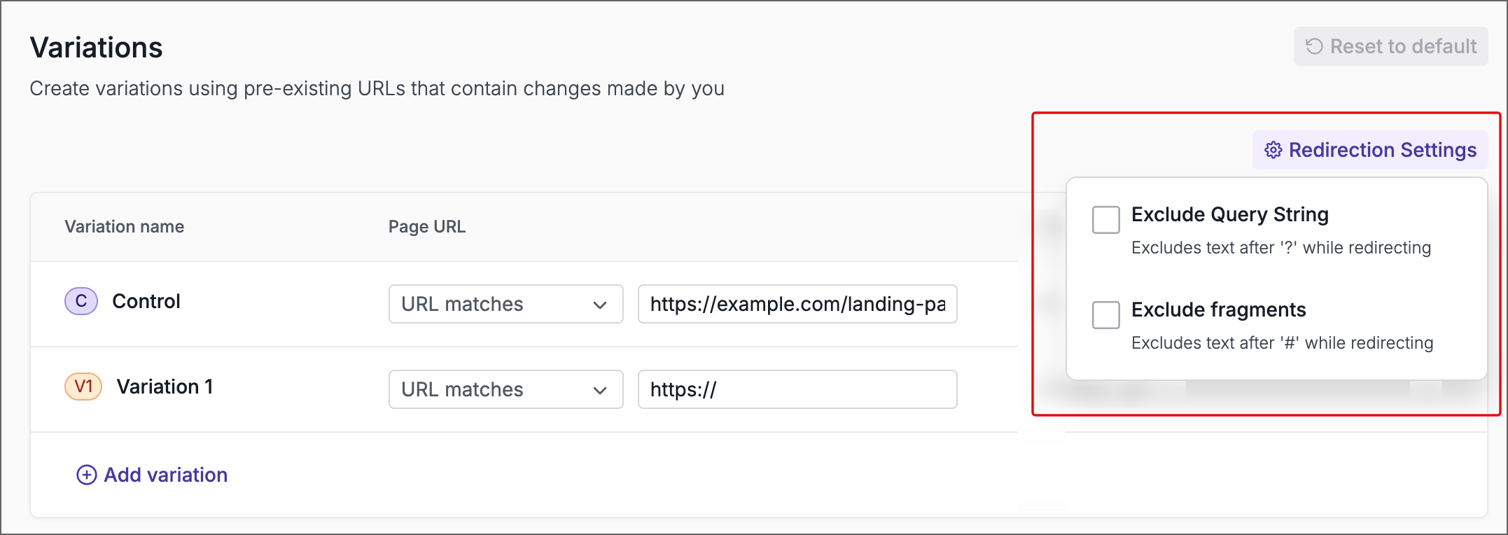This screenshot has height=535, width=1508.
Task: Click text 'Excludes text after '#' while redirecting'
Action: [x=1283, y=343]
